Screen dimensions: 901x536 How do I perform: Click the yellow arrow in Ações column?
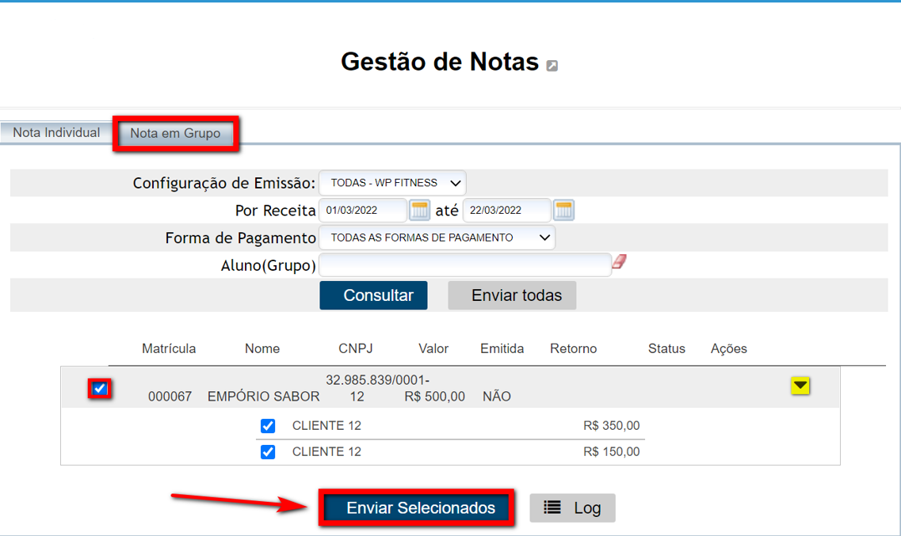click(x=800, y=386)
